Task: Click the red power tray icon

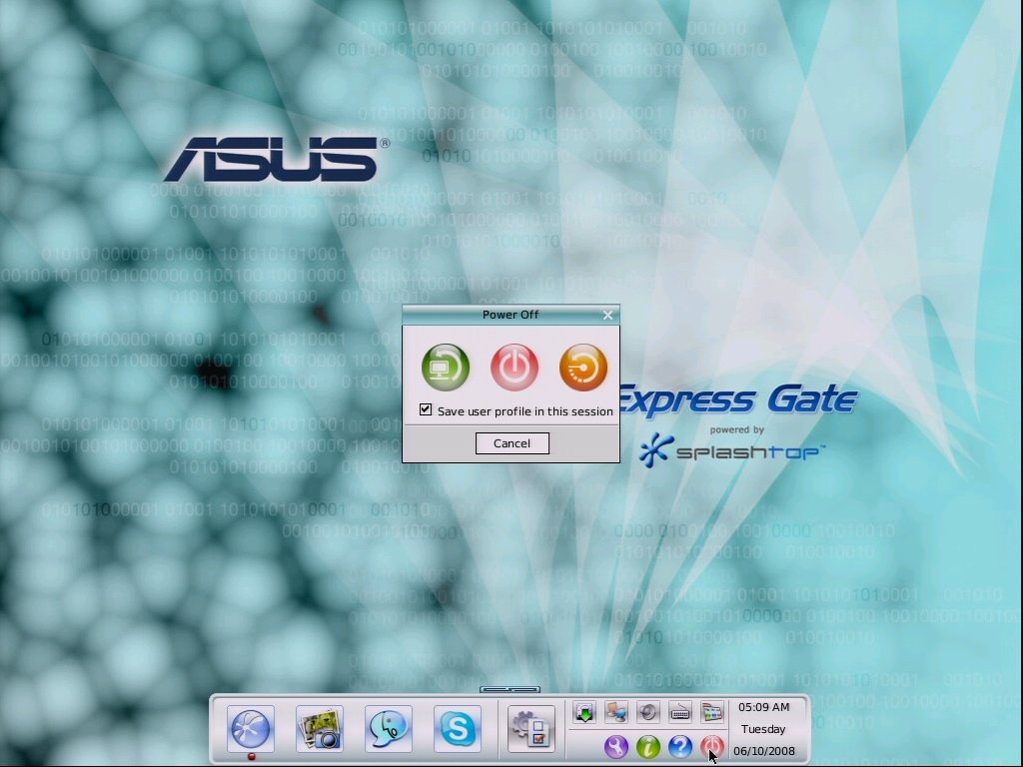Action: tap(712, 746)
